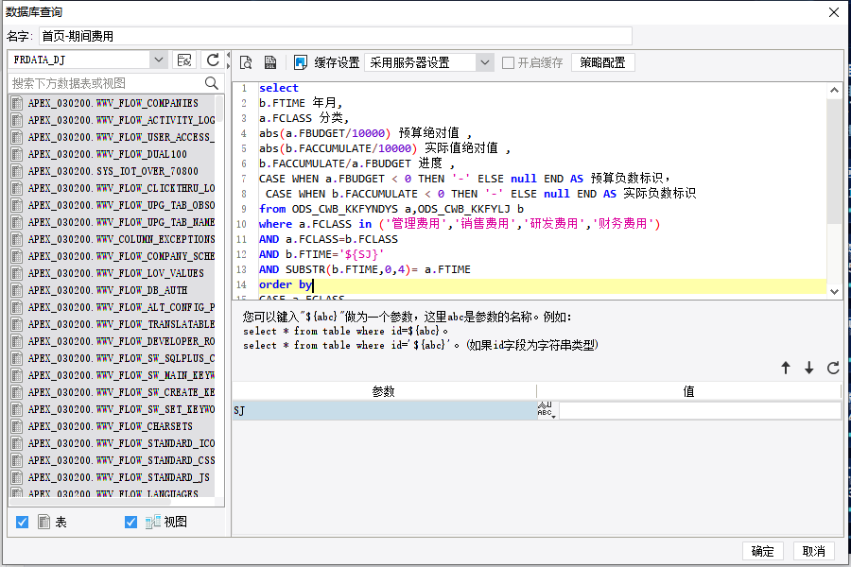Screen dimensions: 851x567
Task: Move the parameter up with the arrow
Action: [786, 368]
